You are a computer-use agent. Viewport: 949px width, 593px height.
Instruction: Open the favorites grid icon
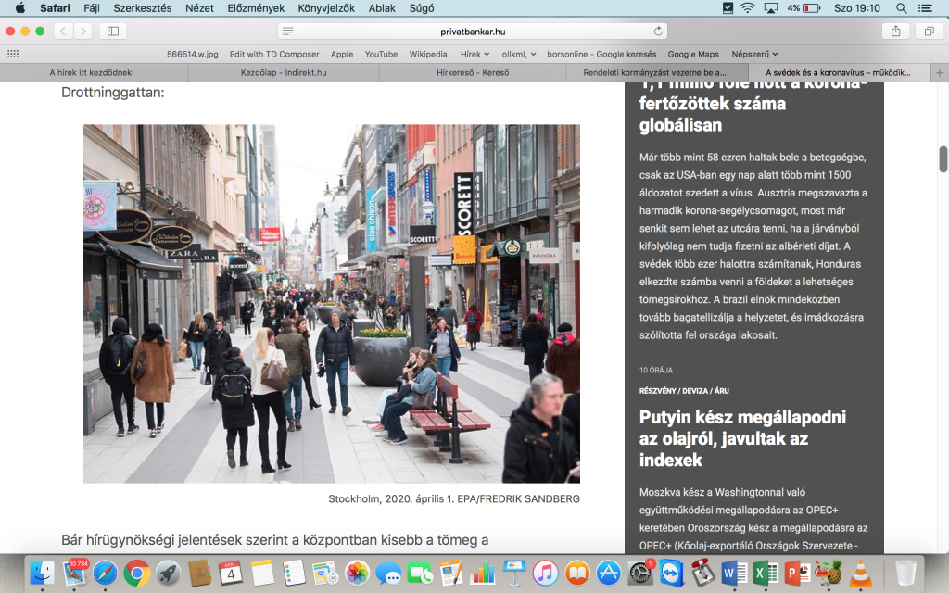[x=12, y=54]
